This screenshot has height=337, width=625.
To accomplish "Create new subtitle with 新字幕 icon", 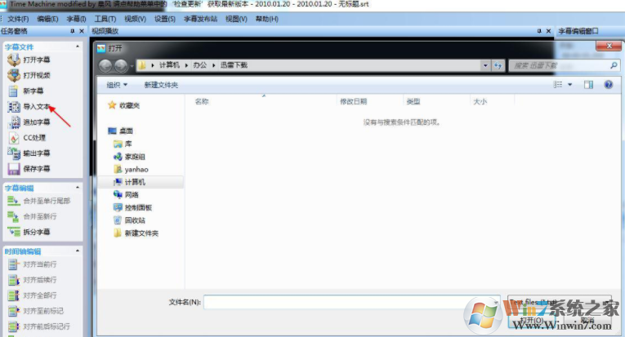I will (x=14, y=91).
